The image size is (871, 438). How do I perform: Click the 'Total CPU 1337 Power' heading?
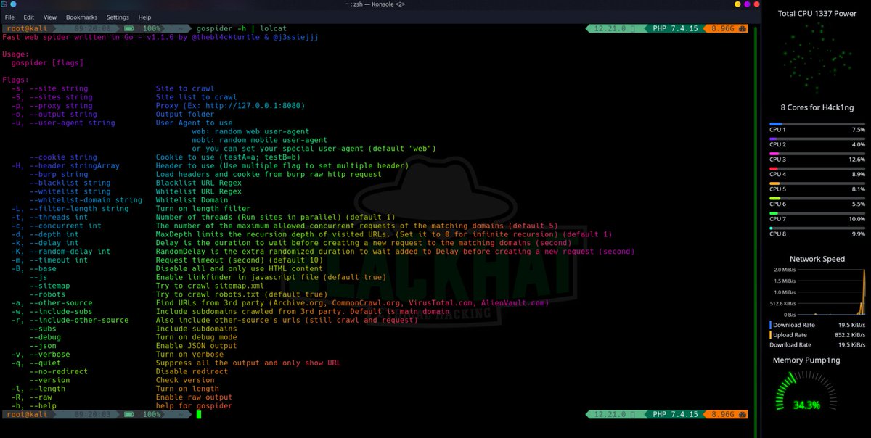click(x=817, y=13)
